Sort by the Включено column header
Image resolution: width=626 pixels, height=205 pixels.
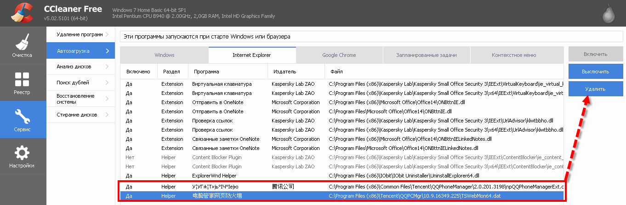coord(138,72)
